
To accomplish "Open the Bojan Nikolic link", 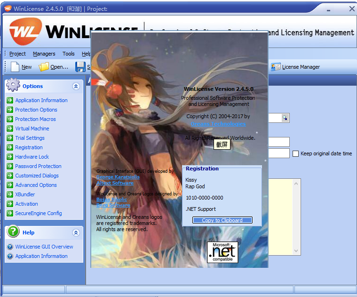I will tap(111, 199).
